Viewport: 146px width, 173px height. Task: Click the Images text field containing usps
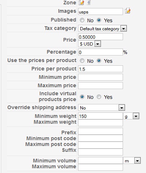pyautogui.click(x=100, y=12)
